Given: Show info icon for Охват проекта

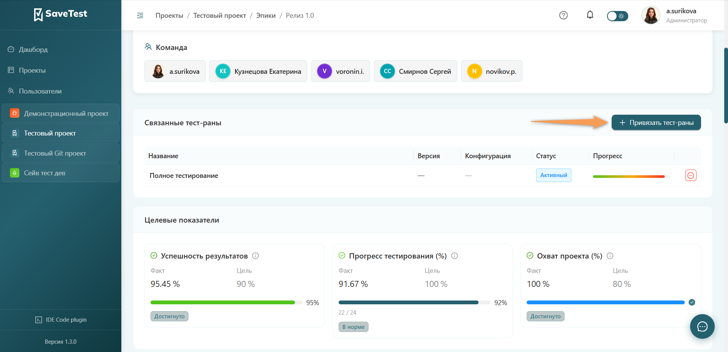Looking at the screenshot, I should pos(610,256).
